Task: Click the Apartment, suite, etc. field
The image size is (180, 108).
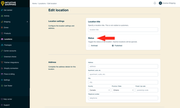Action: coord(123,74)
